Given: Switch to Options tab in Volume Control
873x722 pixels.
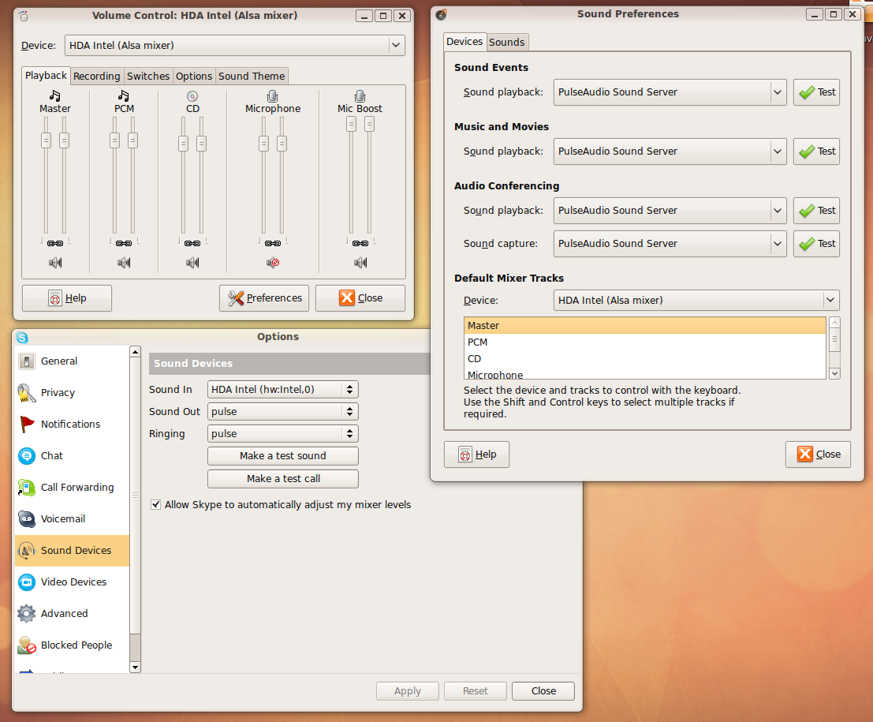Looking at the screenshot, I should 194,77.
